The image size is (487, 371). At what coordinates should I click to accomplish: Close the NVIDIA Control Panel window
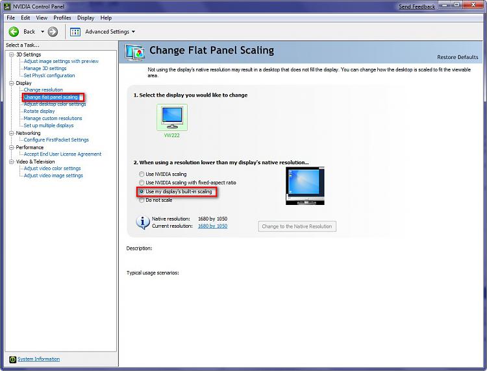point(473,5)
